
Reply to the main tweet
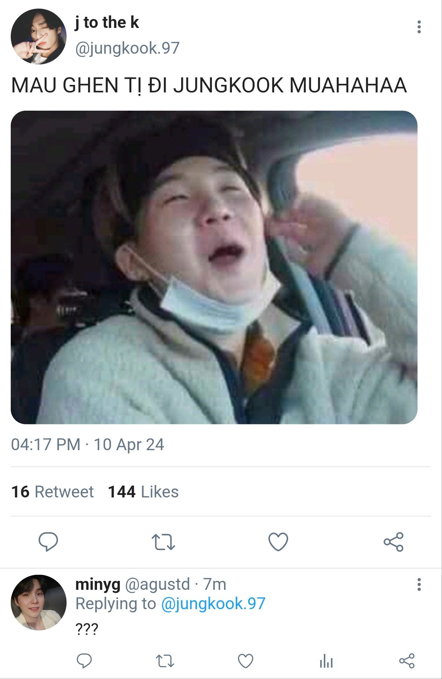[x=48, y=541]
